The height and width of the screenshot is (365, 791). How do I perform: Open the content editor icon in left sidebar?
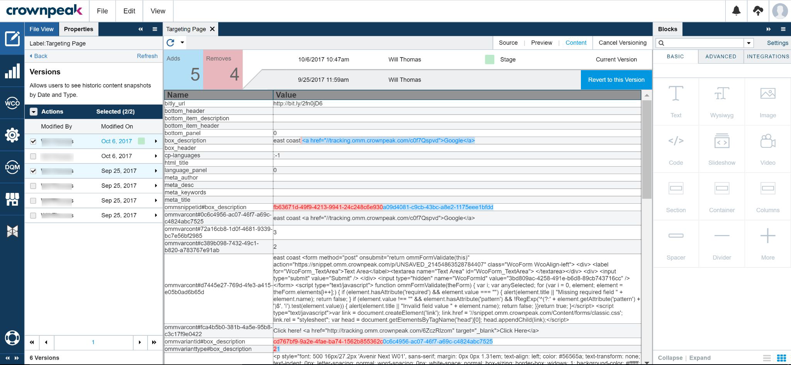(12, 39)
